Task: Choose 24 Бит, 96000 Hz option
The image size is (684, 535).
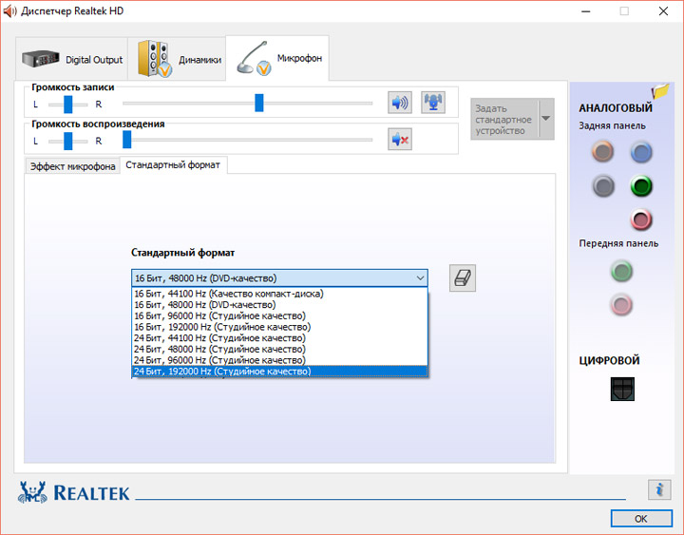Action: [279, 360]
